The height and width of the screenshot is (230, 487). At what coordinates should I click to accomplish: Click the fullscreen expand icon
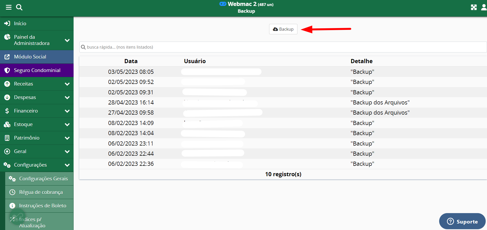coord(474,7)
